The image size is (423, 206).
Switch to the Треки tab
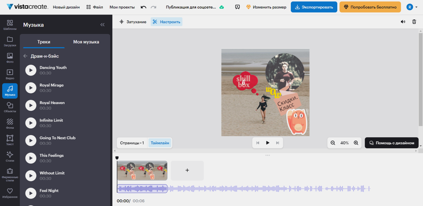click(44, 42)
